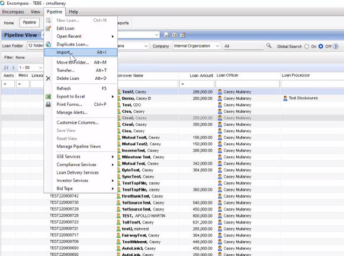Image resolution: width=344 pixels, height=256 pixels.
Task: Click loan officer icon in IncomeTest row
Action: (220, 150)
